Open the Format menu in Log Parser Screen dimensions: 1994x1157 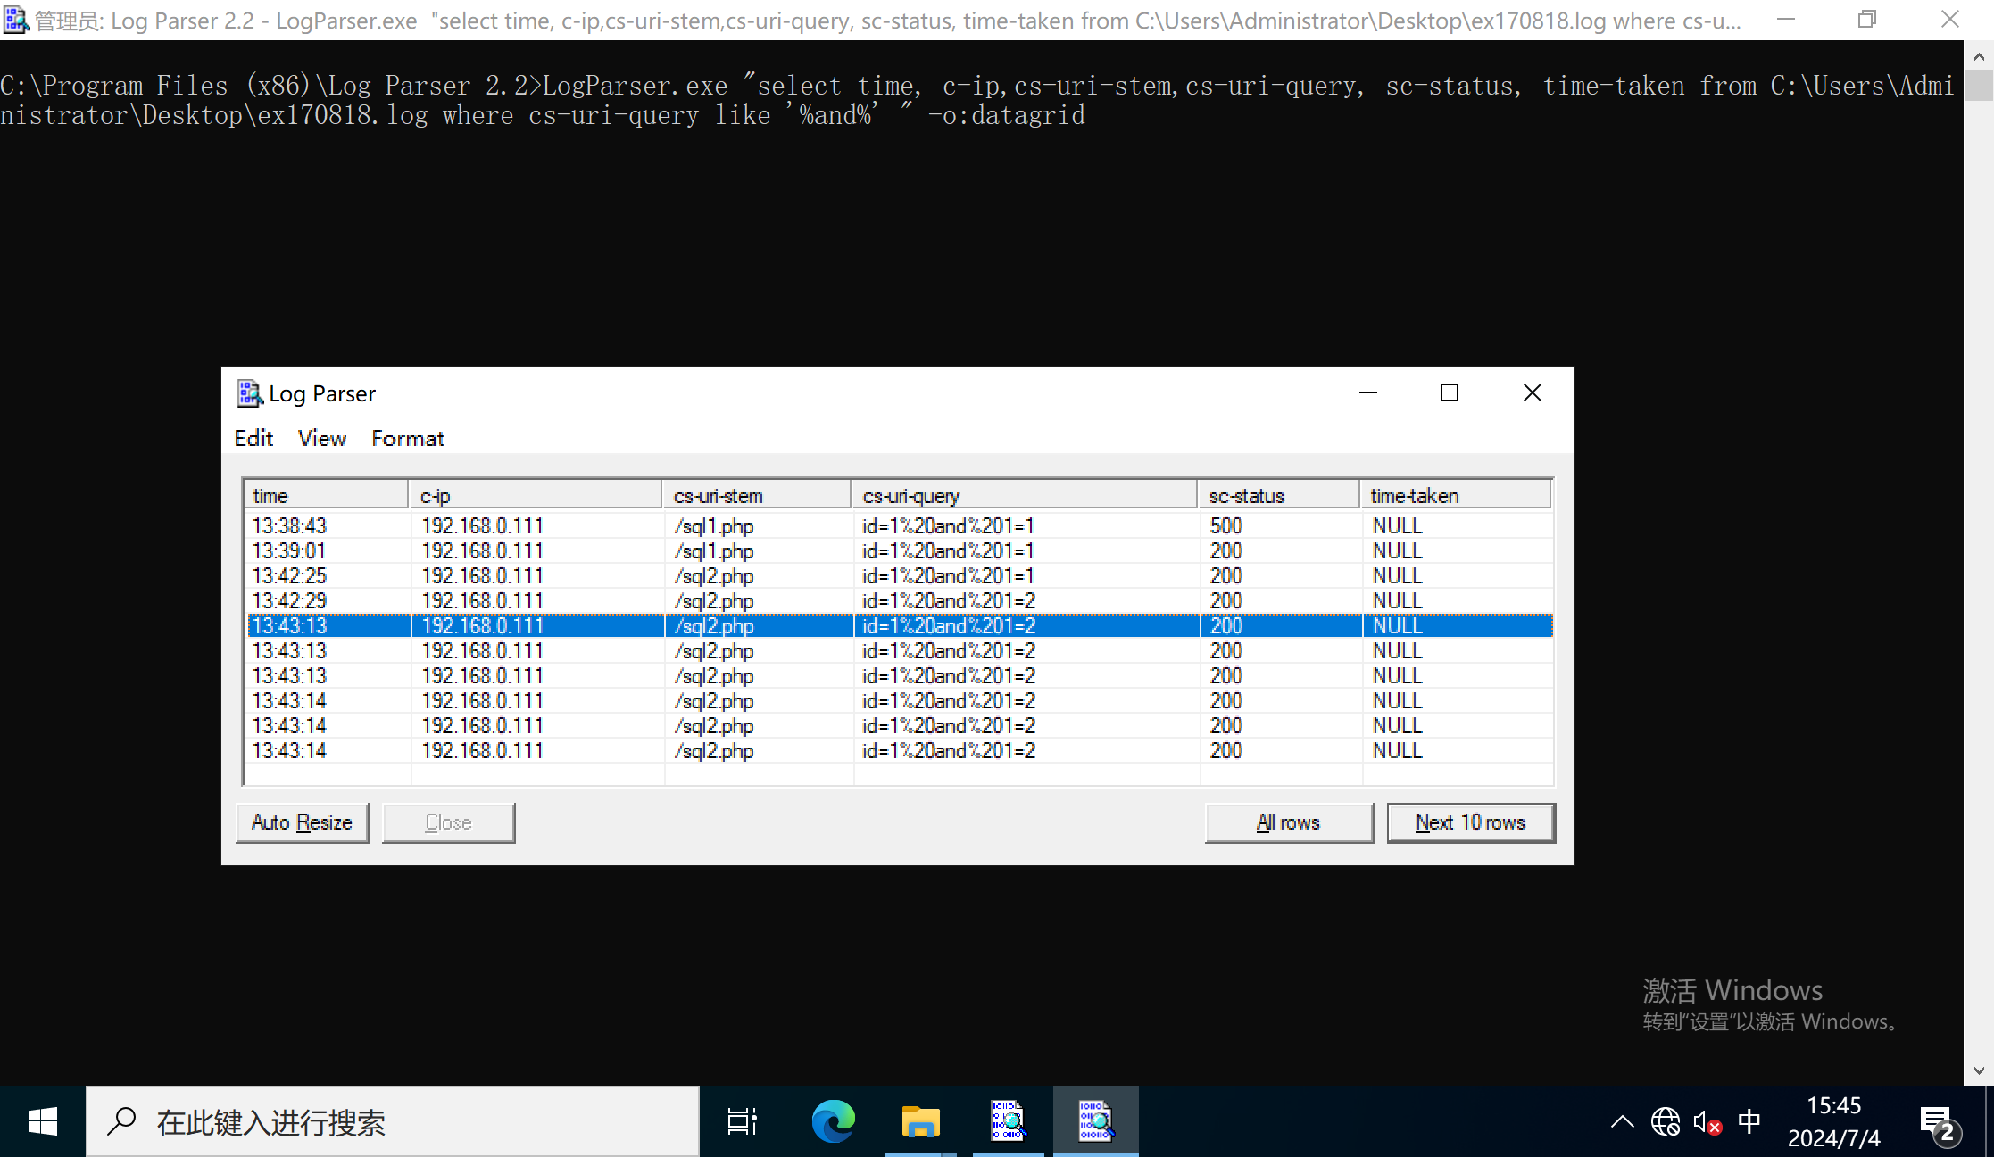pos(408,438)
